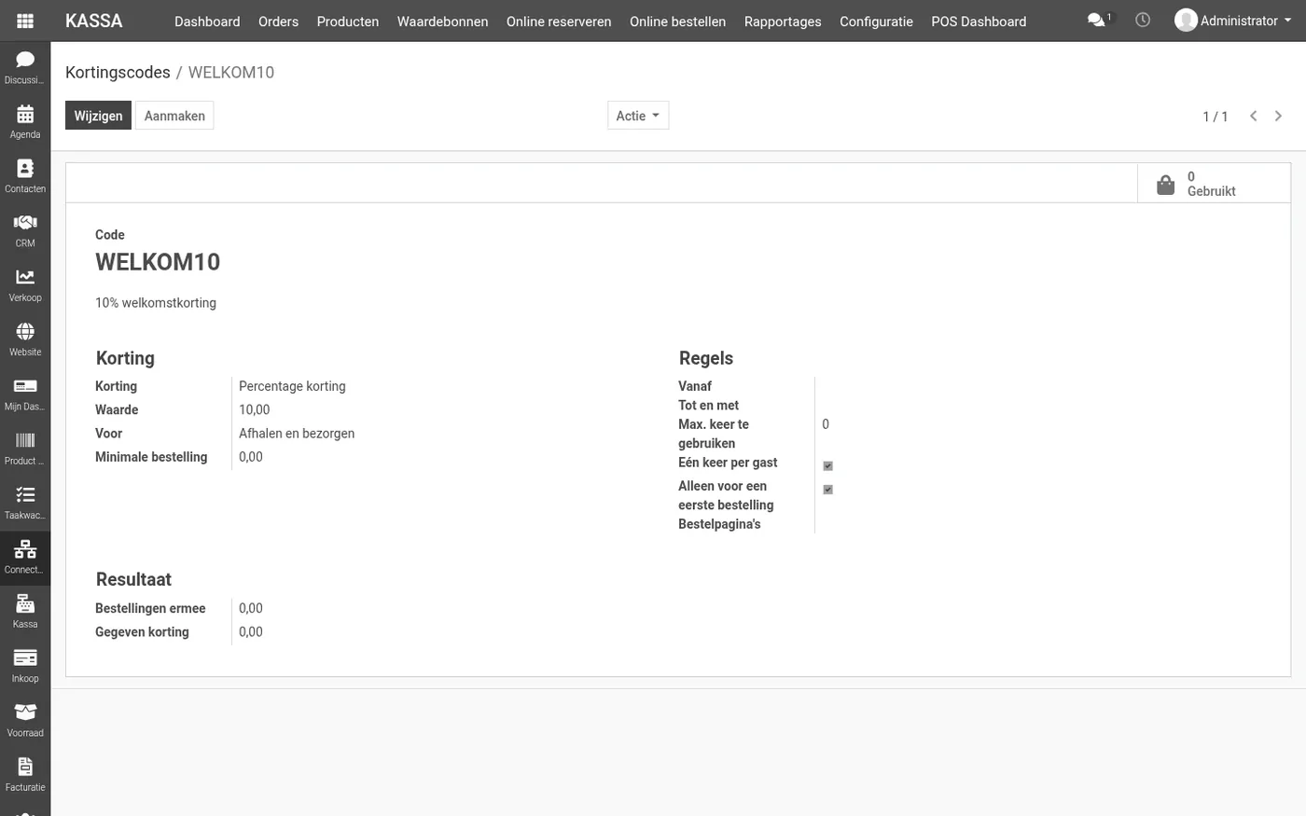Open the Gebruikt stat button
The height and width of the screenshot is (816, 1306).
coord(1214,184)
